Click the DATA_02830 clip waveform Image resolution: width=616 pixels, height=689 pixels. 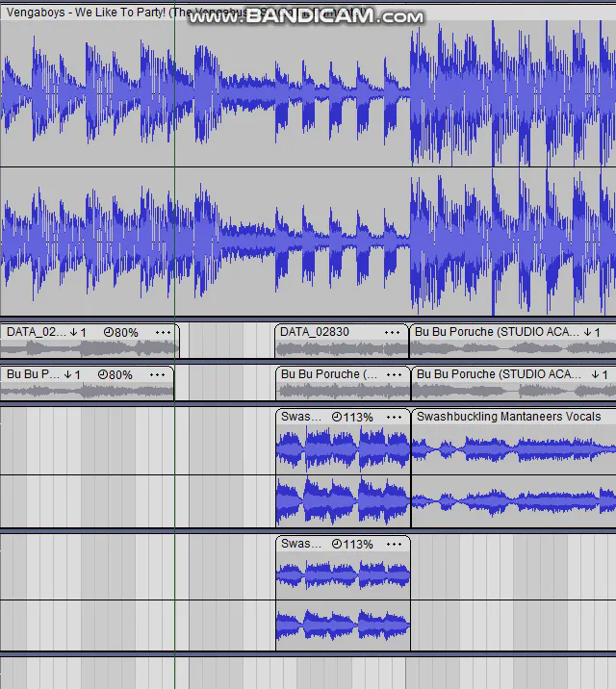342,349
